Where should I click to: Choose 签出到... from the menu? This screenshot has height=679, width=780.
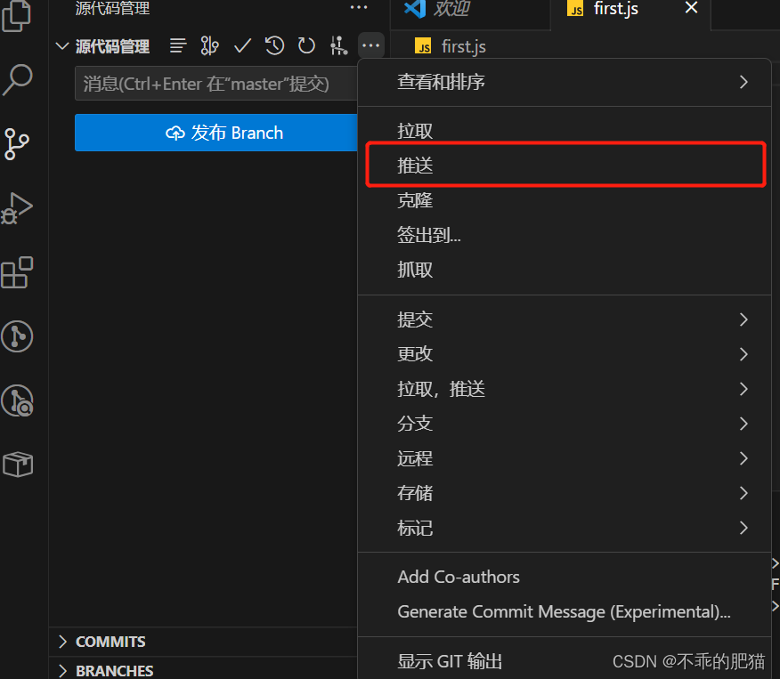(x=565, y=235)
